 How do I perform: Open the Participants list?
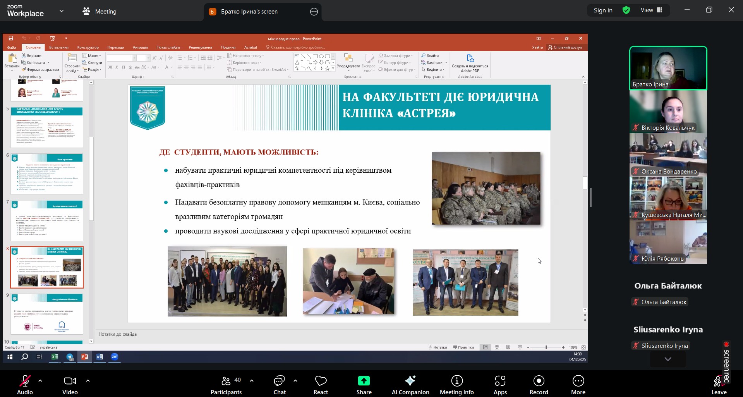226,385
